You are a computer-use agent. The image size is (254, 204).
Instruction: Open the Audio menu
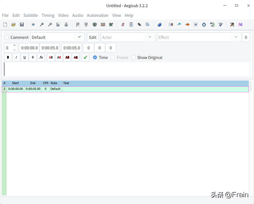tap(78, 15)
